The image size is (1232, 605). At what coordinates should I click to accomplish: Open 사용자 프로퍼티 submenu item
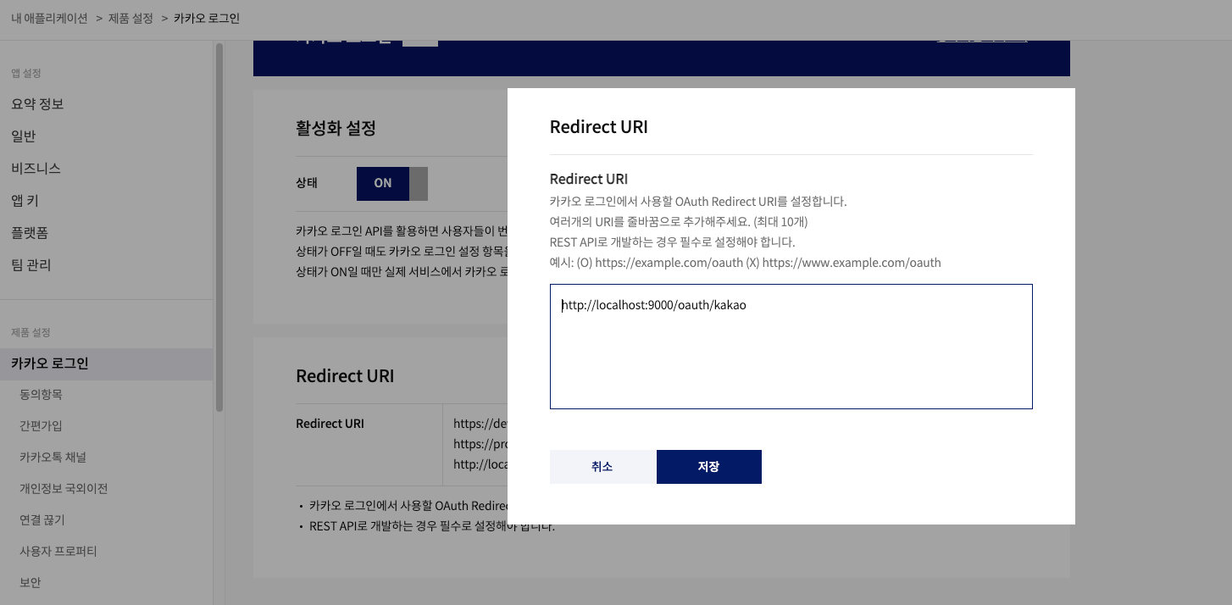58,552
